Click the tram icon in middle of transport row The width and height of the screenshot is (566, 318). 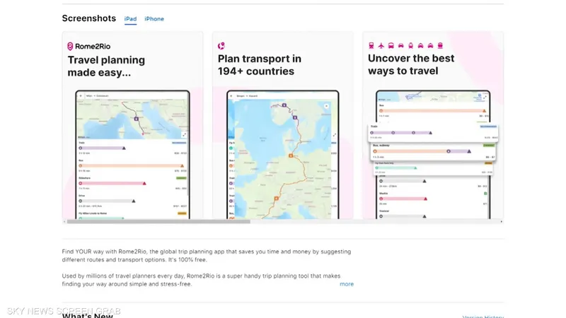pos(411,45)
